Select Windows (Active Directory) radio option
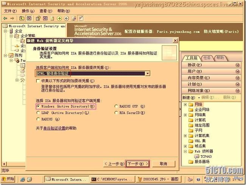Image resolution: width=246 pixels, height=185 pixels. (38, 107)
